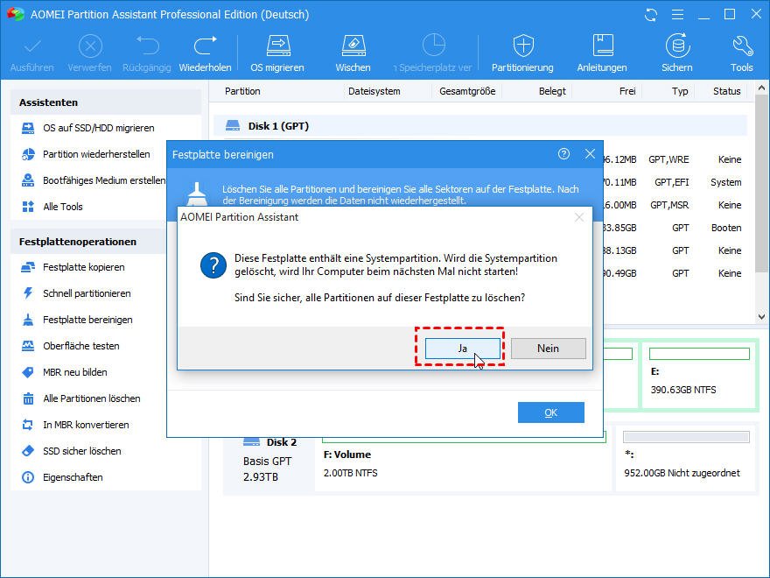
Task: Select Schnell partitionieren operation
Action: coord(88,293)
